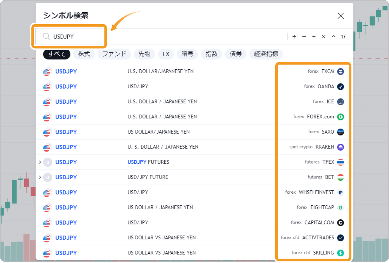Click the BET Hungary flag icon
The height and width of the screenshot is (263, 389).
(340, 177)
